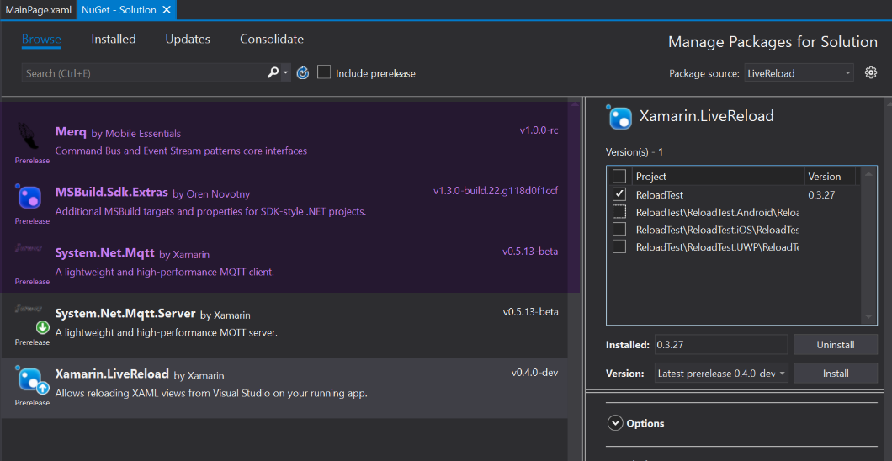The height and width of the screenshot is (461, 892).
Task: Click 'by Mobile Essentials' author text
Action: pyautogui.click(x=136, y=134)
